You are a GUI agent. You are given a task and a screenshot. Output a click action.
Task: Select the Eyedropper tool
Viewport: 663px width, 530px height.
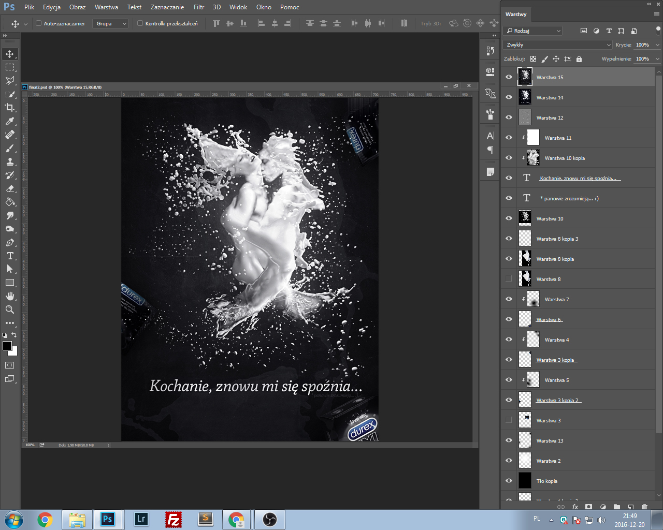pyautogui.click(x=10, y=121)
